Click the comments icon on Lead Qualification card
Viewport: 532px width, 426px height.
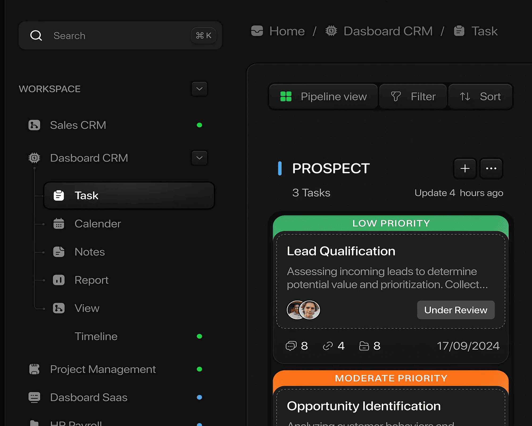click(291, 346)
